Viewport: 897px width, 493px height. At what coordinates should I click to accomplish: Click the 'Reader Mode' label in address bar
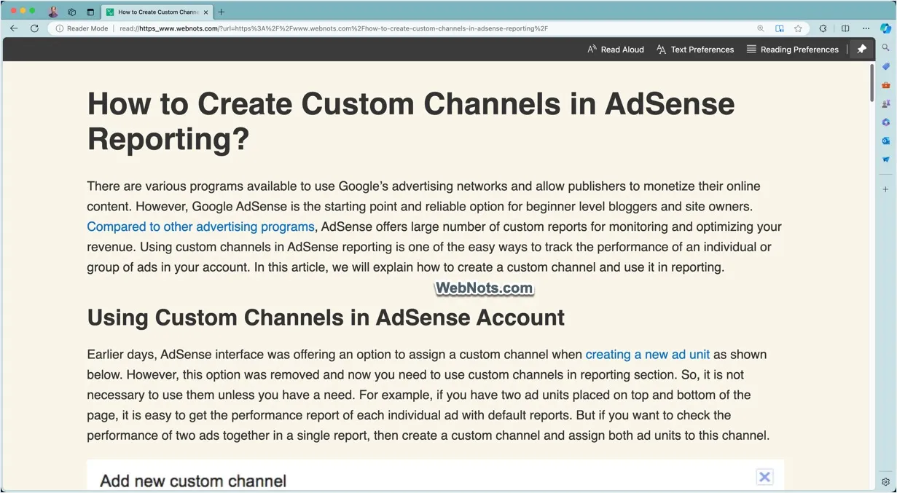87,28
